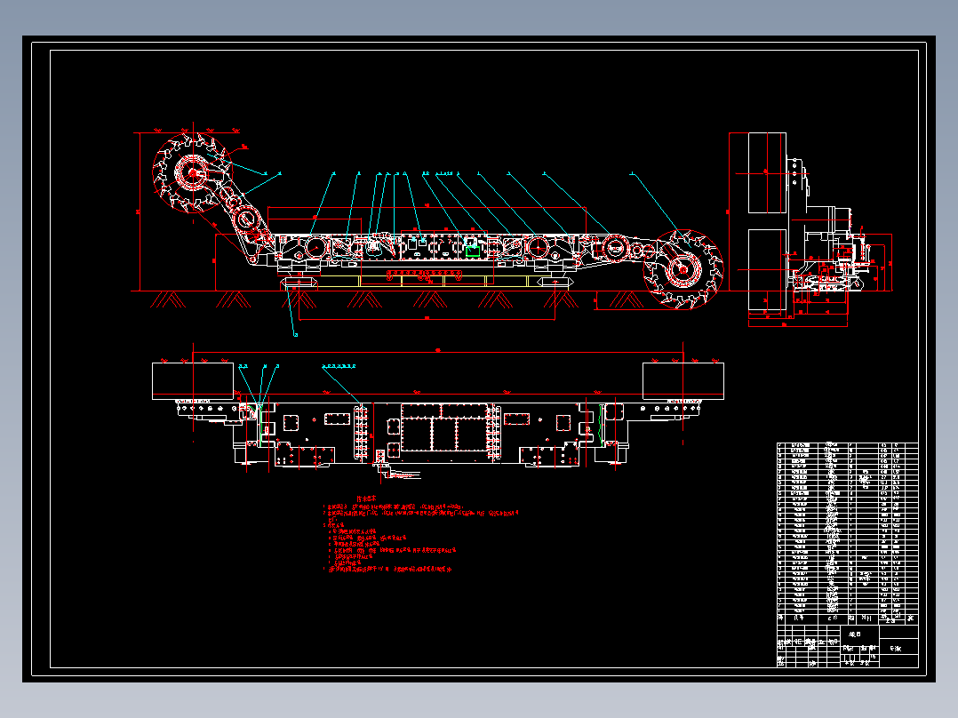Click the long dimension line above plan view
This screenshot has width=958, height=718.
click(x=438, y=353)
